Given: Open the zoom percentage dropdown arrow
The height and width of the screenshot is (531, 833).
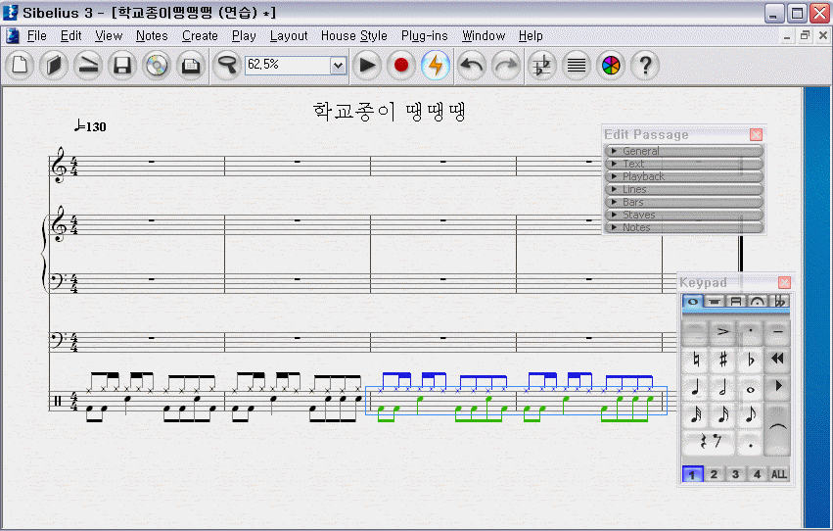Looking at the screenshot, I should tap(338, 66).
